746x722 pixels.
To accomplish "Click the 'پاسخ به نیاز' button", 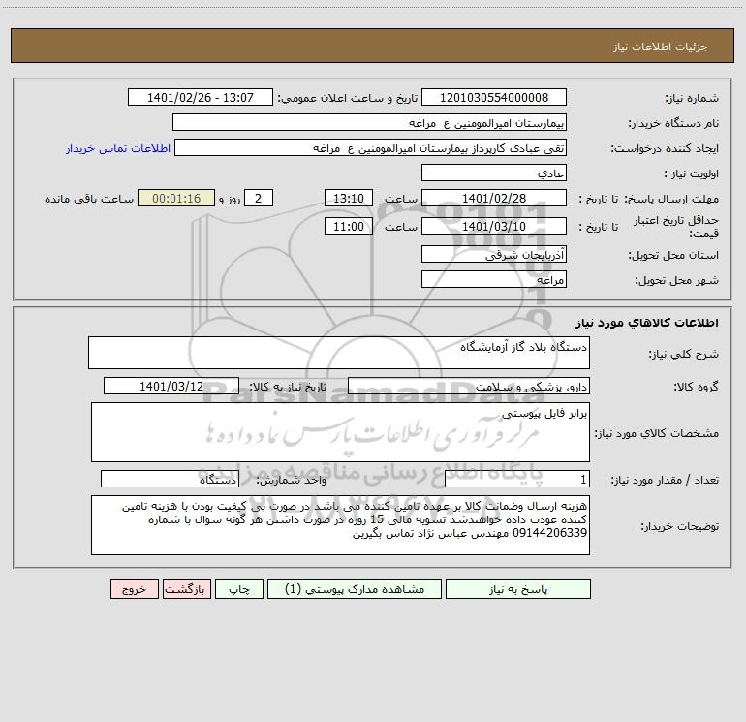I will 517,589.
